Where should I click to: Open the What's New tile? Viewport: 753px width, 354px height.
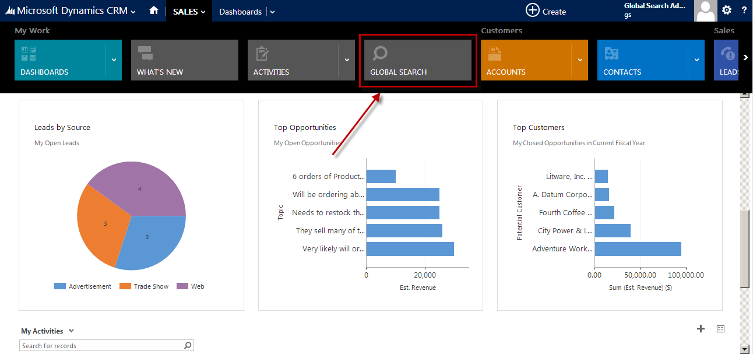(x=184, y=60)
